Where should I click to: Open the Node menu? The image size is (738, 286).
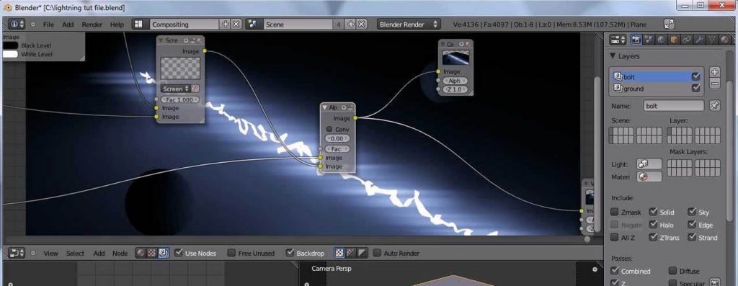point(120,253)
